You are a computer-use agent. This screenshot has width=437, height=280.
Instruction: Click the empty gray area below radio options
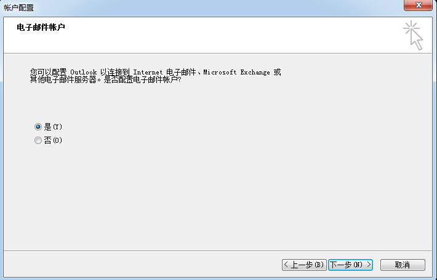215,197
